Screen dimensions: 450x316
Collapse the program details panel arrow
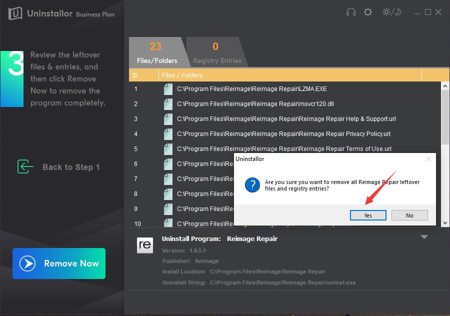424,237
